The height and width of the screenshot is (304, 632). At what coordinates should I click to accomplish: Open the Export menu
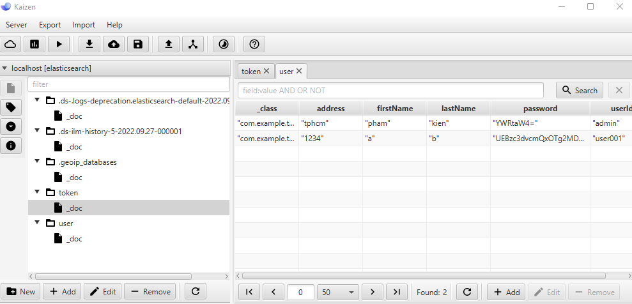[50, 25]
